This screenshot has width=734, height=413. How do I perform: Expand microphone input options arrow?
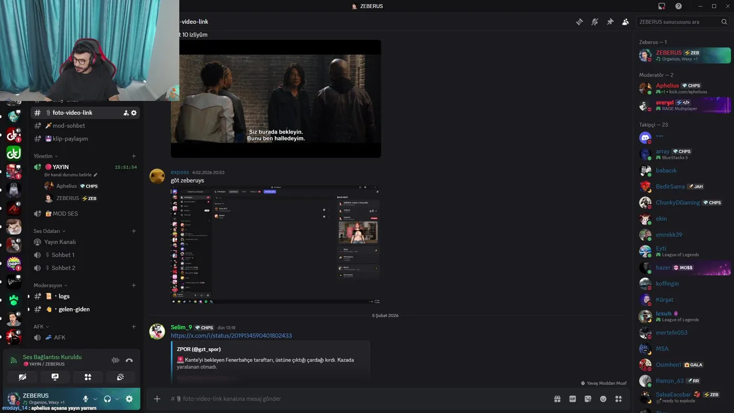coord(95,399)
